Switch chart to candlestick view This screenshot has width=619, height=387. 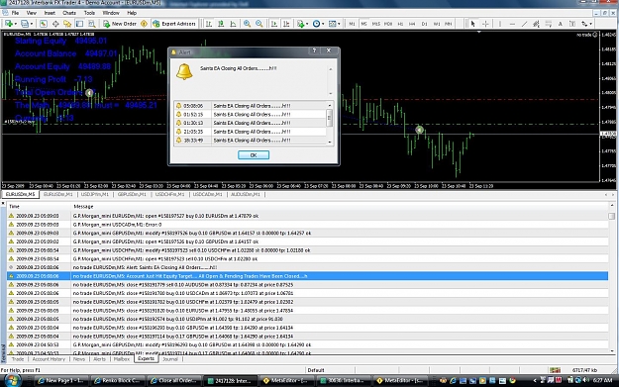tap(221, 24)
